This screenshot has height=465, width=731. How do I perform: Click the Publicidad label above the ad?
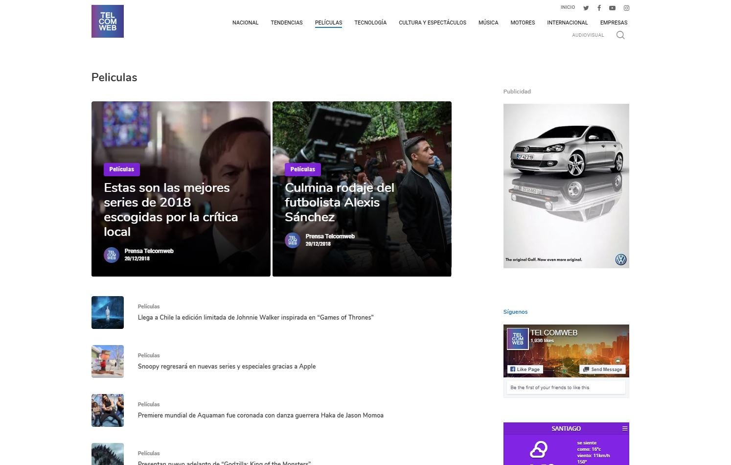click(x=517, y=92)
